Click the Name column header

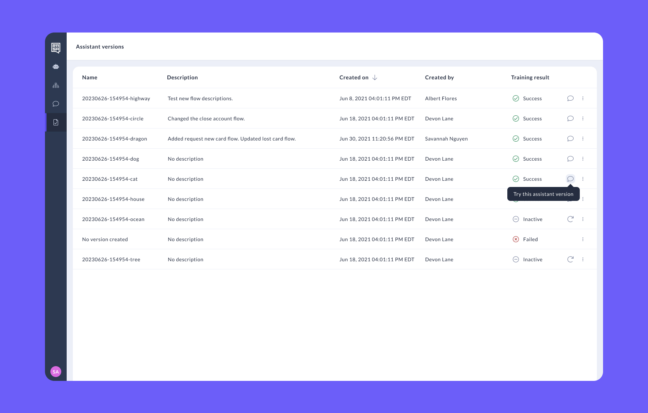(x=90, y=77)
